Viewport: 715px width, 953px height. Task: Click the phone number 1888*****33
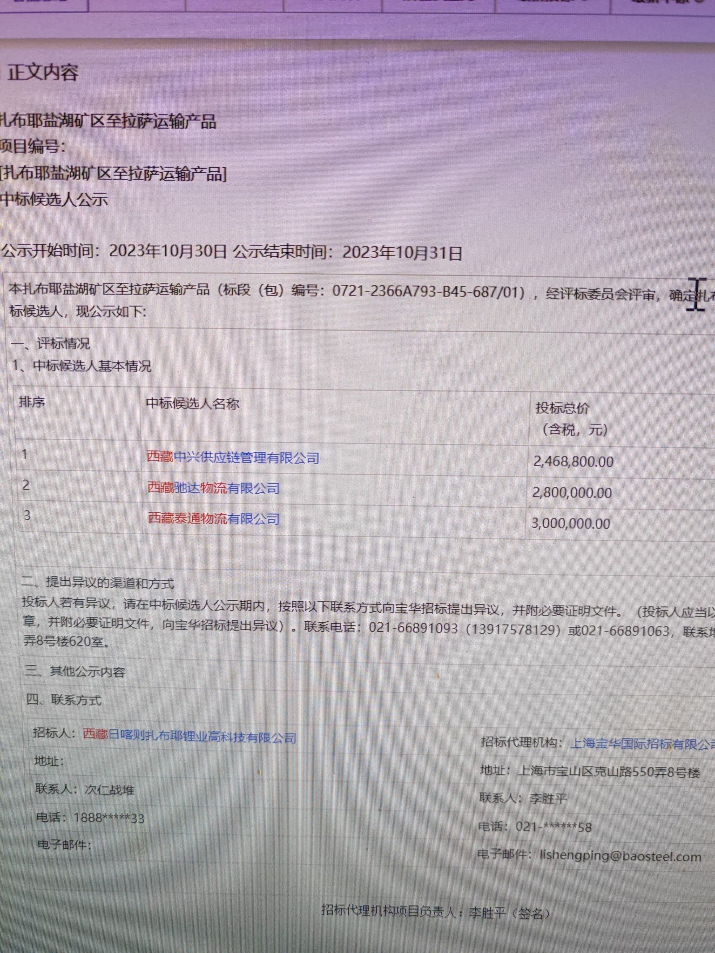pyautogui.click(x=109, y=818)
